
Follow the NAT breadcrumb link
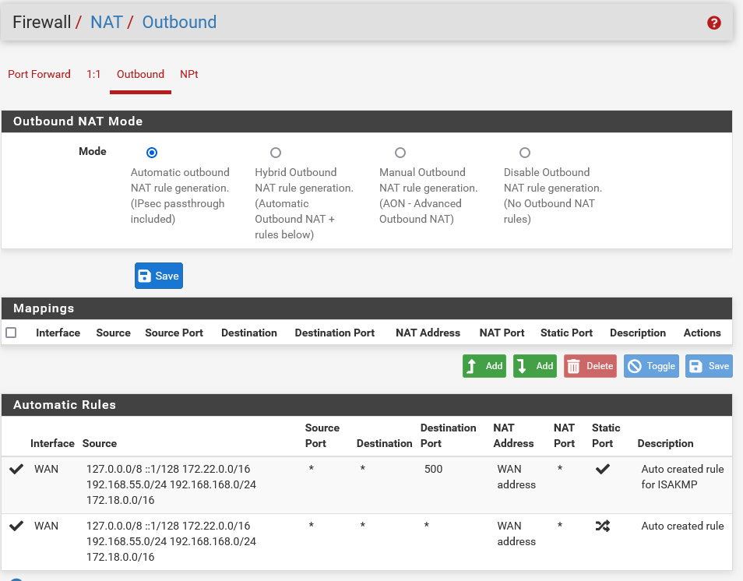[107, 22]
